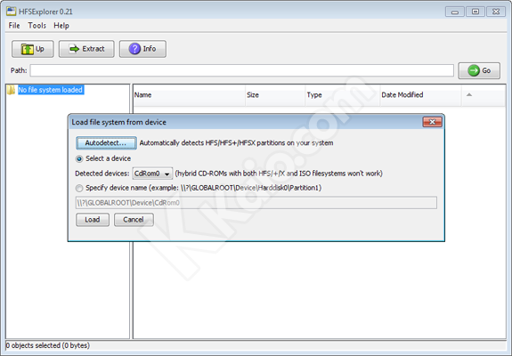
Task: Minimize the HFSExplorer window
Action: [454, 12]
